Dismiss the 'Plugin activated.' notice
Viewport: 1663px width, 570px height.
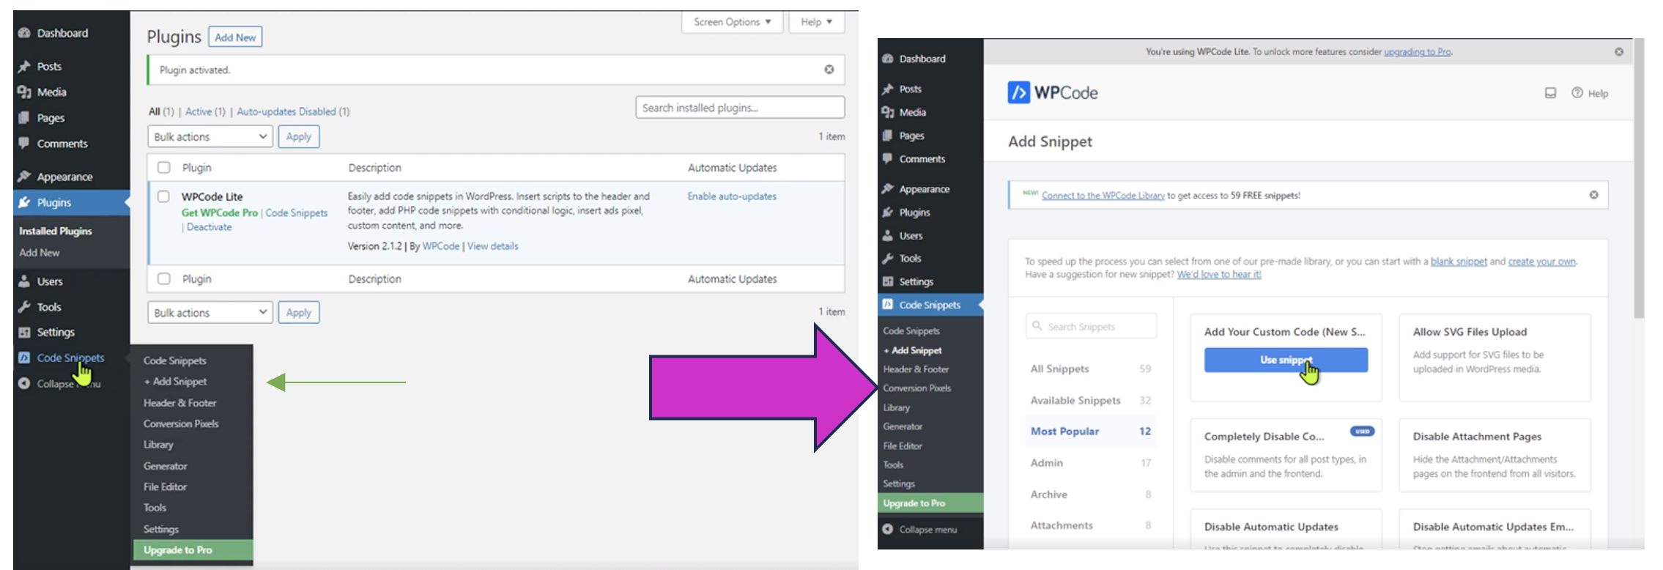point(829,70)
